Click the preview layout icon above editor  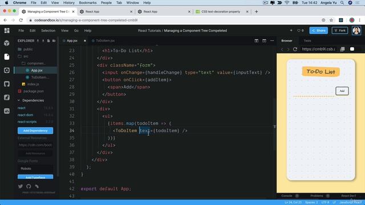click(x=264, y=40)
